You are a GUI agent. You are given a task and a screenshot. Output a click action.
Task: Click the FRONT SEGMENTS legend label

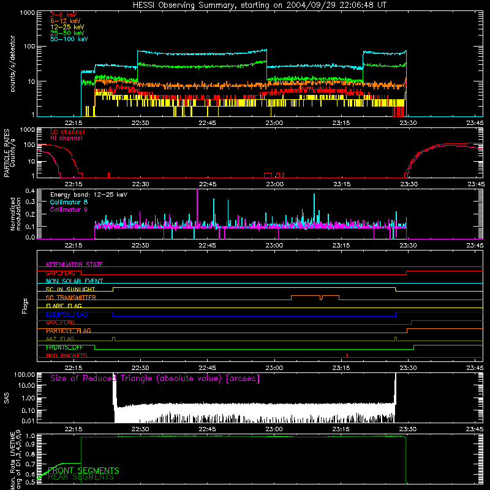coord(83,470)
